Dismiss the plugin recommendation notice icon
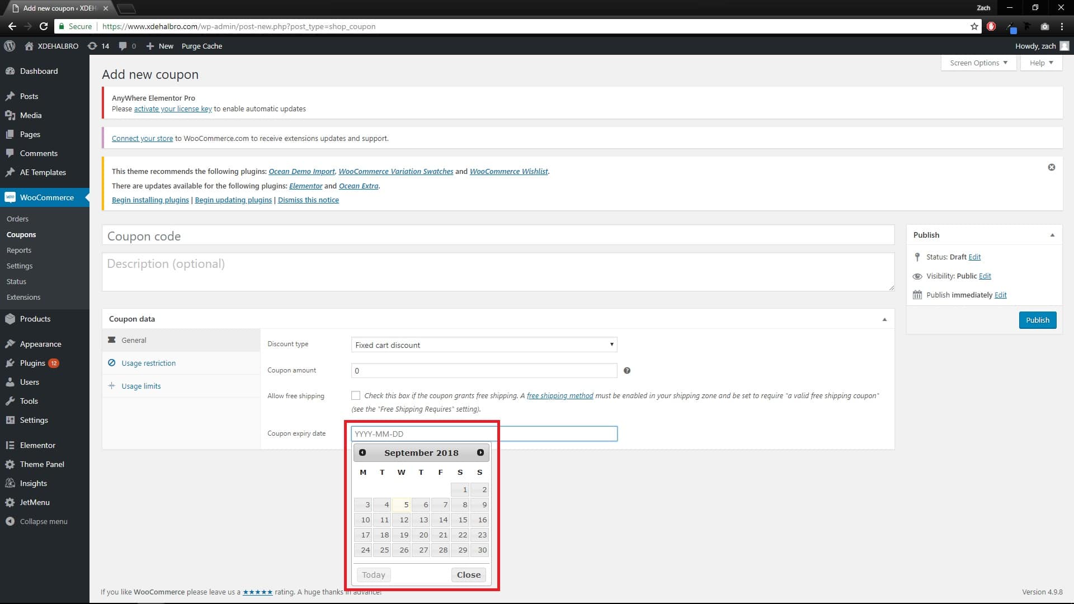 coord(1052,167)
